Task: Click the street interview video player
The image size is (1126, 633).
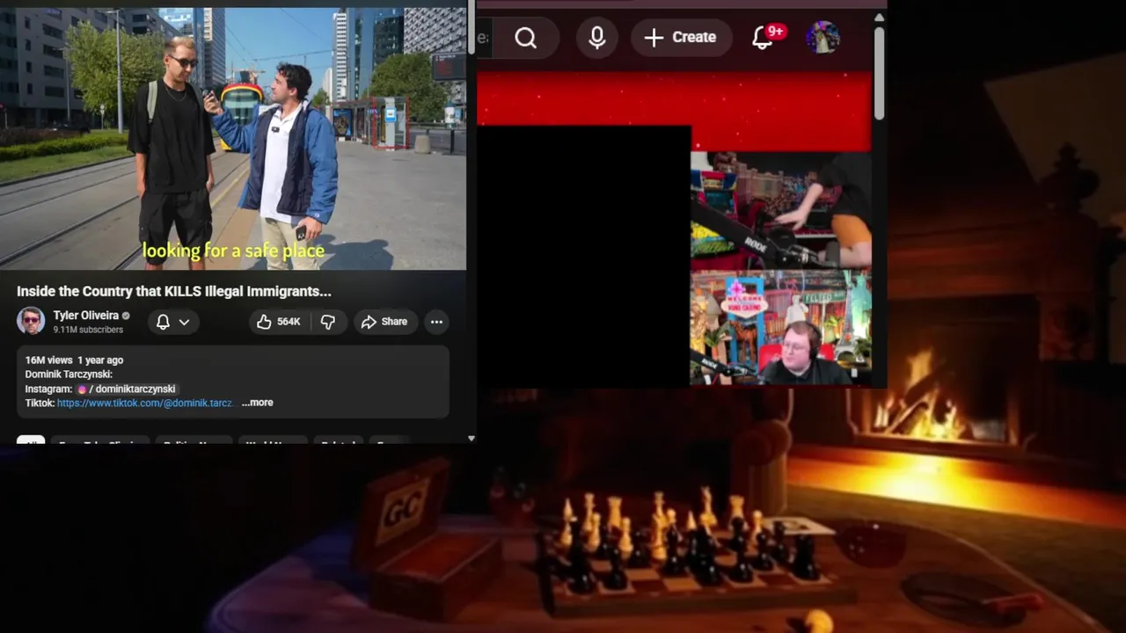Action: pyautogui.click(x=233, y=139)
